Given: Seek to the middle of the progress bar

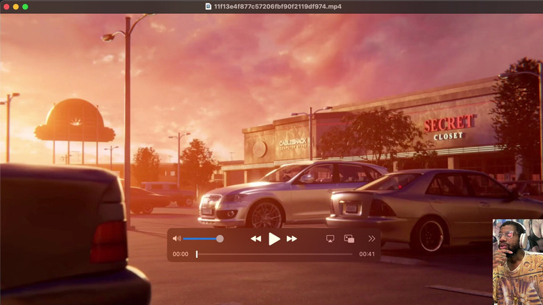Looking at the screenshot, I should tap(274, 254).
